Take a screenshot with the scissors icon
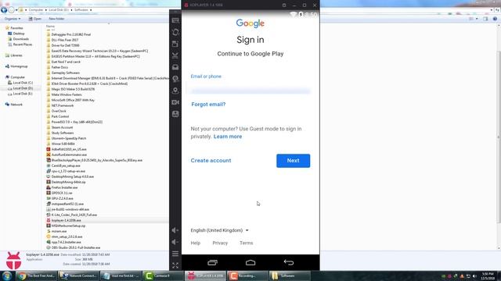501x281 pixels. coord(175,55)
